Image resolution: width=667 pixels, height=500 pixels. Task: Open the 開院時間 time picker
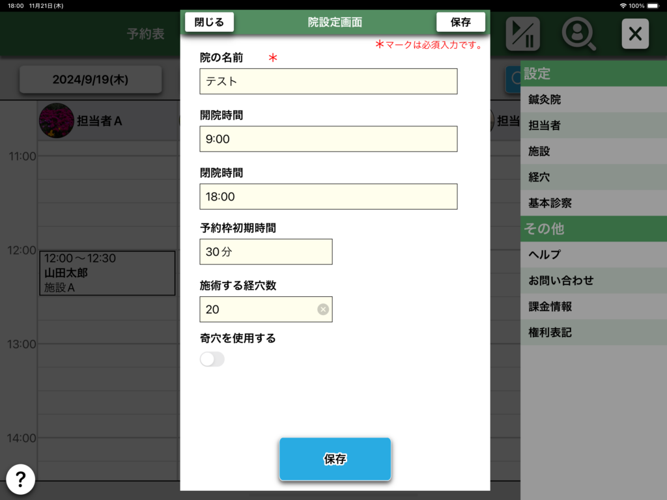[x=328, y=139]
